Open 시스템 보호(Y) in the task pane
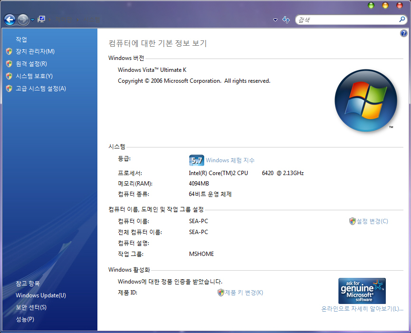This screenshot has width=411, height=333. (34, 76)
